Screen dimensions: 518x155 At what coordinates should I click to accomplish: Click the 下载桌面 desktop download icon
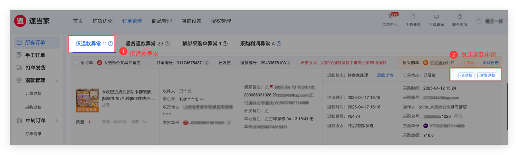click(x=436, y=17)
